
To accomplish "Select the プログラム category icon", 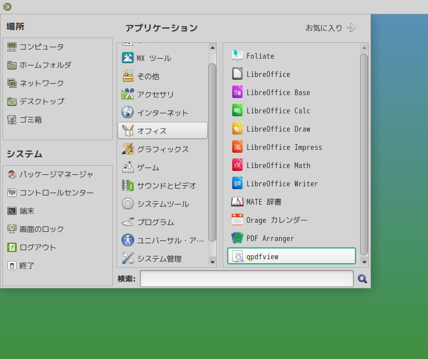I will click(x=128, y=222).
